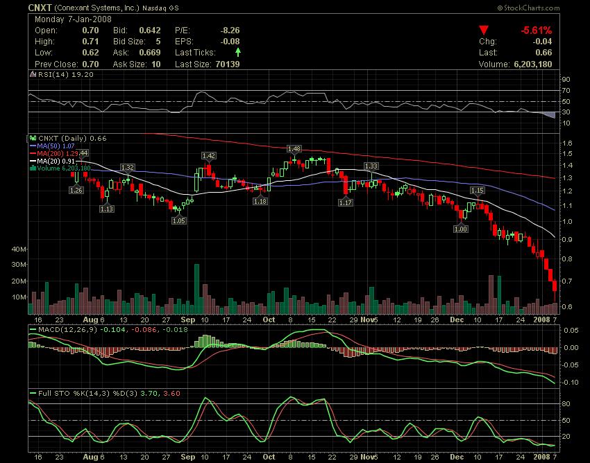This screenshot has width=590, height=463.
Task: Click the RSI 70 axis level label
Action: pyautogui.click(x=566, y=91)
